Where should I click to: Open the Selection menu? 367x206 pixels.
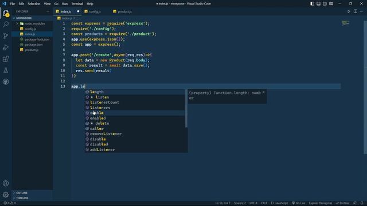(34, 4)
